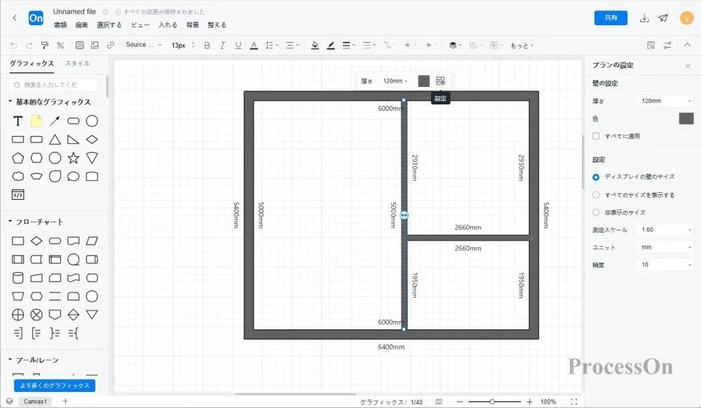This screenshot has height=408, width=701.
Task: Insert an image from the toolbar
Action: [95, 45]
